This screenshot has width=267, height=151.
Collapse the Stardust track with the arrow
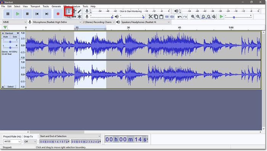point(3,87)
